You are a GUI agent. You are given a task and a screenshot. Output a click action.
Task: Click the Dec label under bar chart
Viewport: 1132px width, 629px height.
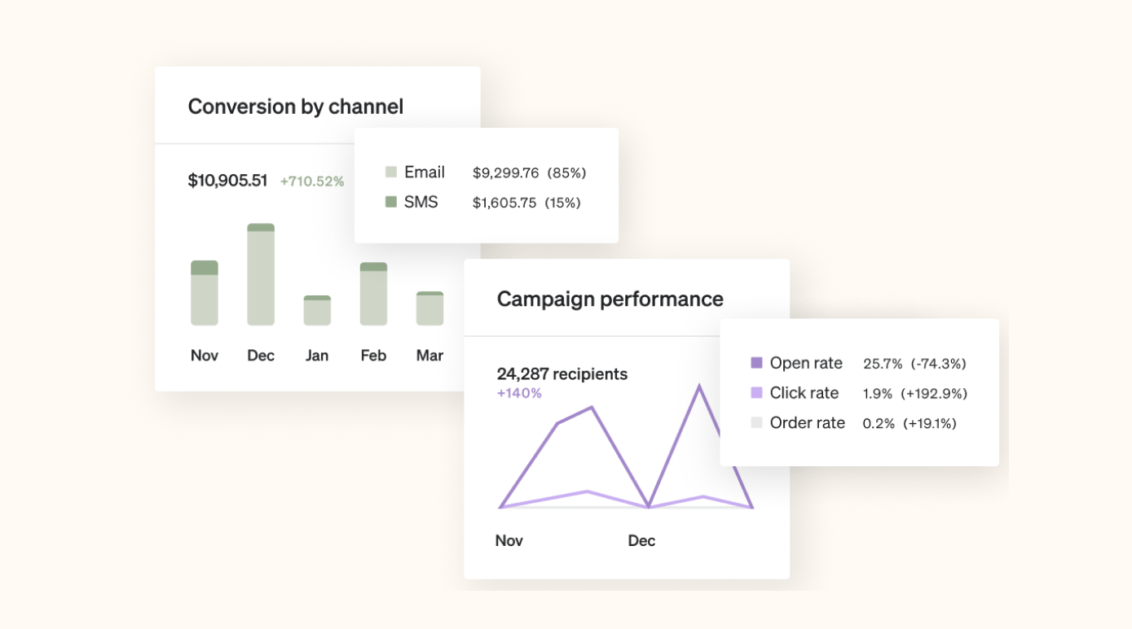[x=261, y=356]
